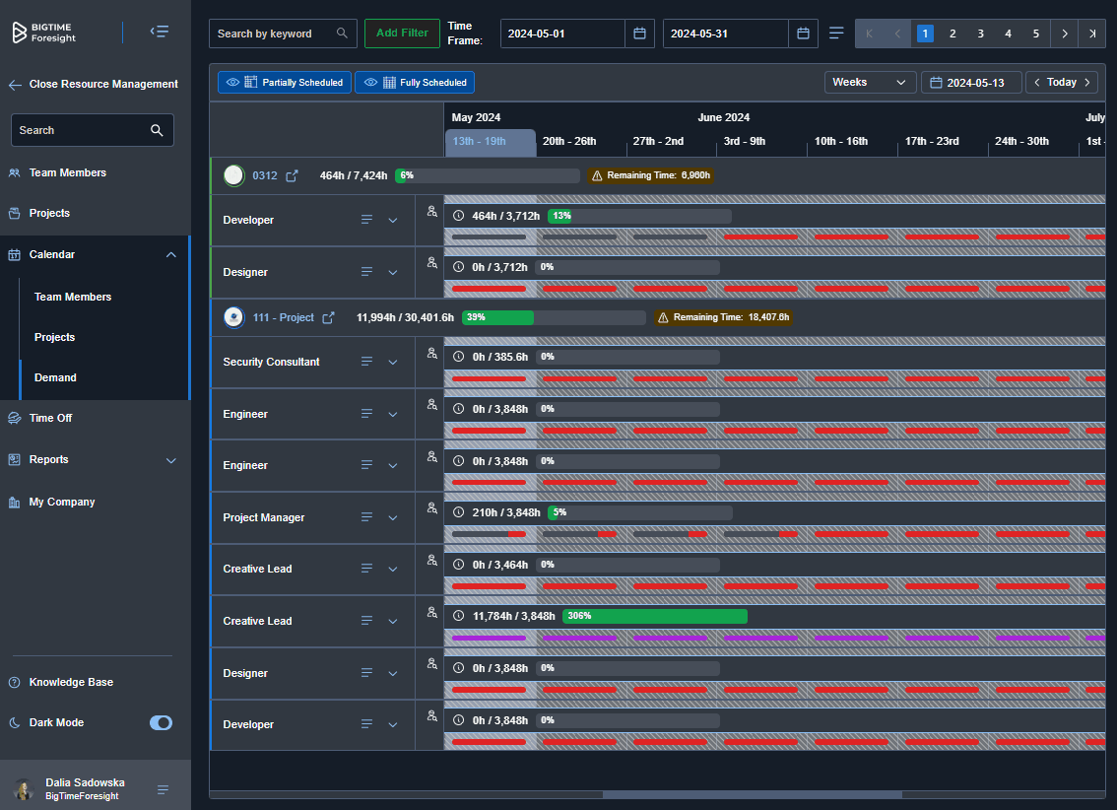The height and width of the screenshot is (810, 1117).
Task: Click the list options icon for Project Manager
Action: coord(366,517)
